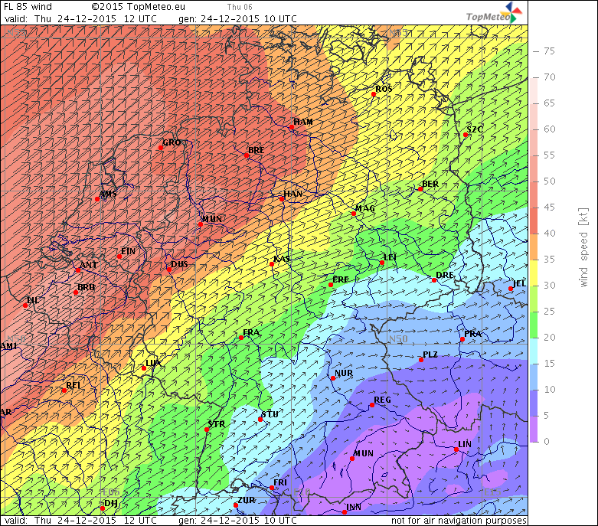Select the STU station marker
Viewport: 598px width, 526px height.
(x=260, y=419)
